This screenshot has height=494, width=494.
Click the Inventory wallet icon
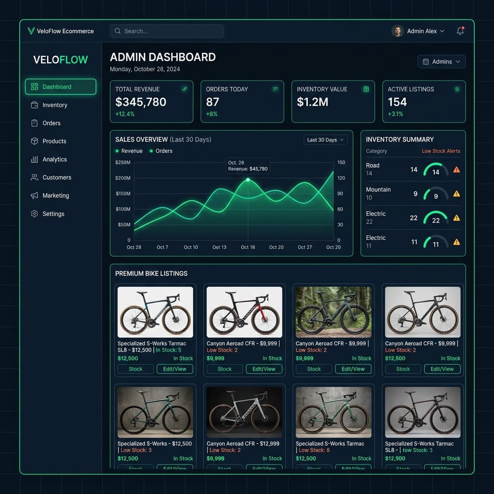(34, 105)
